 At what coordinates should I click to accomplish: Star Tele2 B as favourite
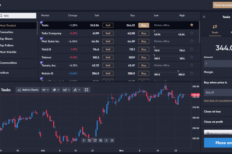click(x=192, y=49)
